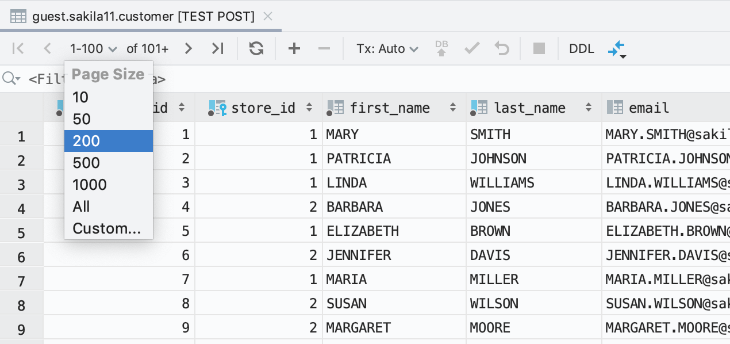Click the BROWN last name cell

pos(534,231)
